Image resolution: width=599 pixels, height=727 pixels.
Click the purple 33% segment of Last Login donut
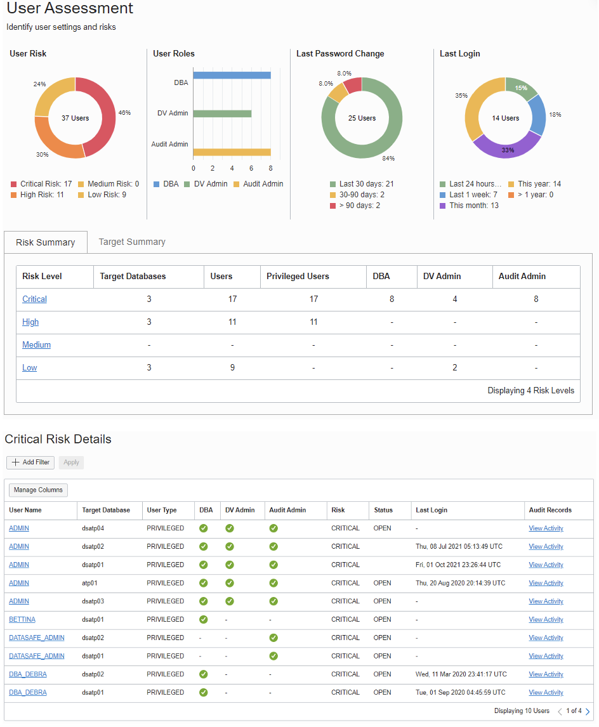pyautogui.click(x=507, y=149)
